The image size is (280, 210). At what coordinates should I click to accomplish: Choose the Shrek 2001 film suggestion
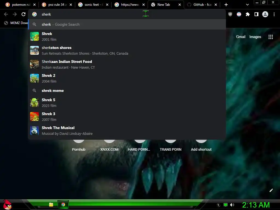[x=127, y=36]
